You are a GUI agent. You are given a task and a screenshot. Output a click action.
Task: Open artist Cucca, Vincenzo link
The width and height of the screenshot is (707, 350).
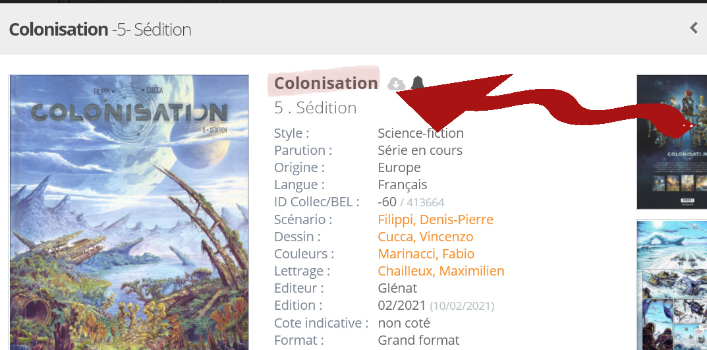[425, 237]
